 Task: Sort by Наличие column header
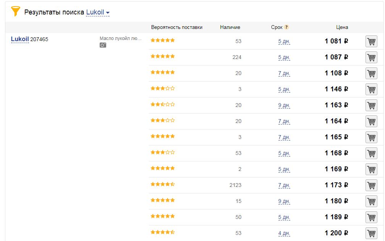tap(230, 27)
